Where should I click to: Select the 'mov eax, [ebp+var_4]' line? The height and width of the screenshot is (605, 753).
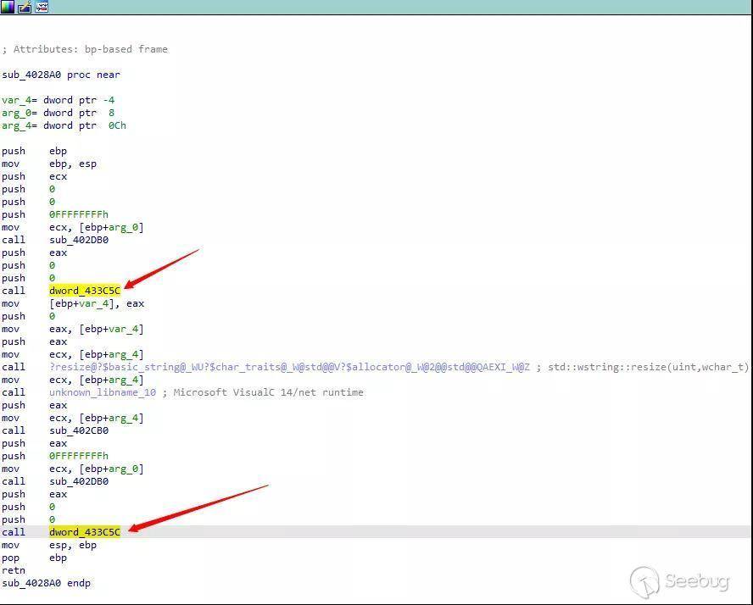73,329
